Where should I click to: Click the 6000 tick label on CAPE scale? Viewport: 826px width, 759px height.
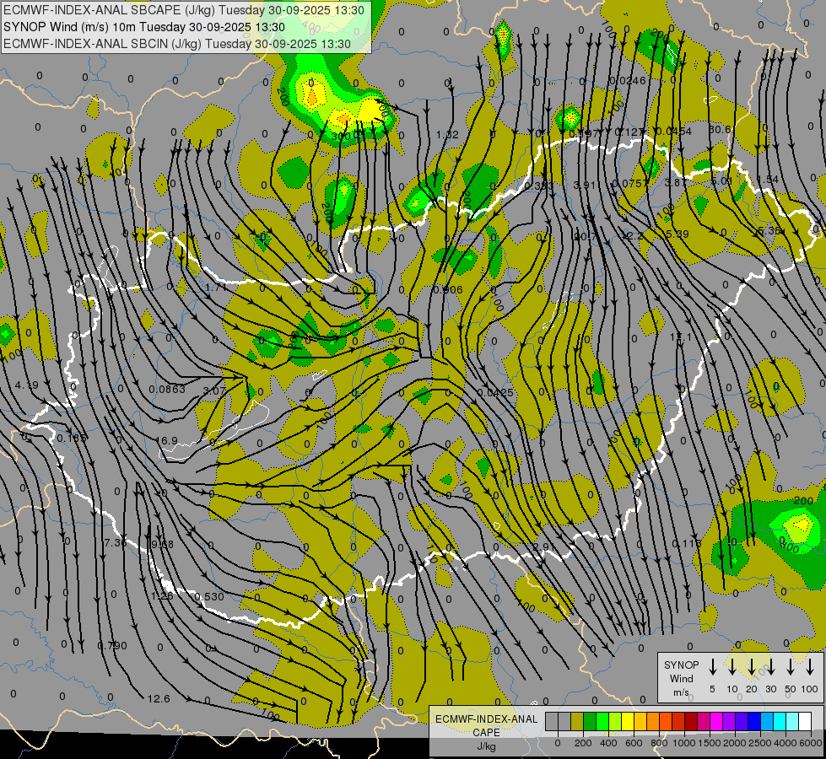tap(810, 743)
